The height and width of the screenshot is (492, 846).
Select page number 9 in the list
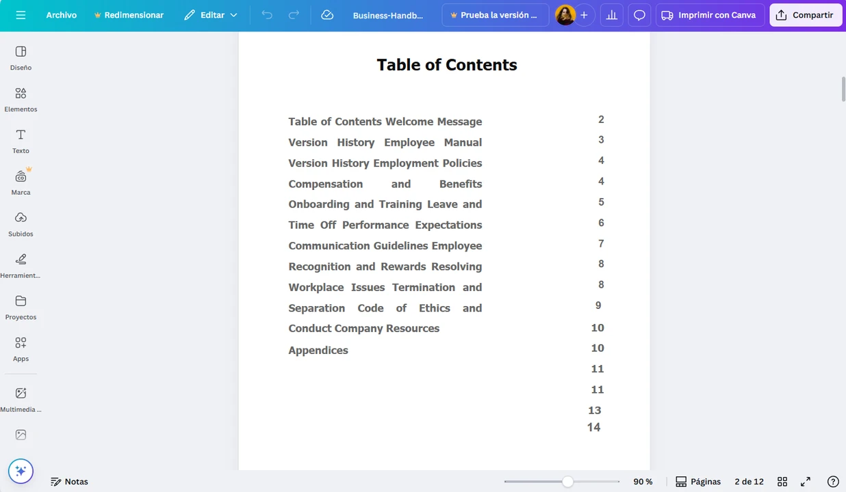598,305
